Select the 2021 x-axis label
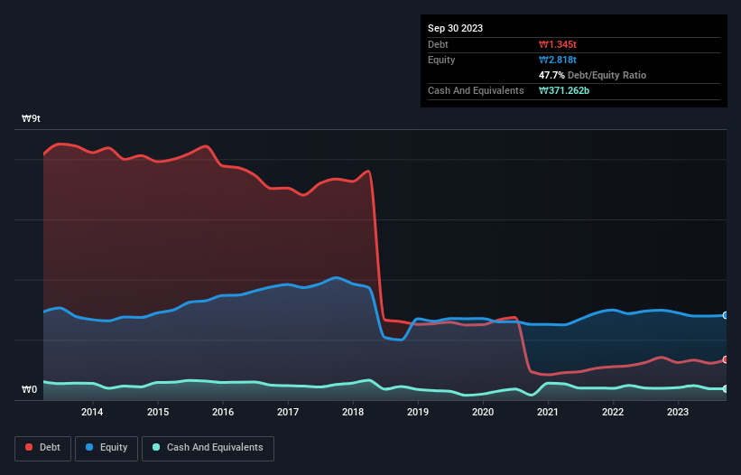Screen dimensions: 741x475 tap(548, 412)
